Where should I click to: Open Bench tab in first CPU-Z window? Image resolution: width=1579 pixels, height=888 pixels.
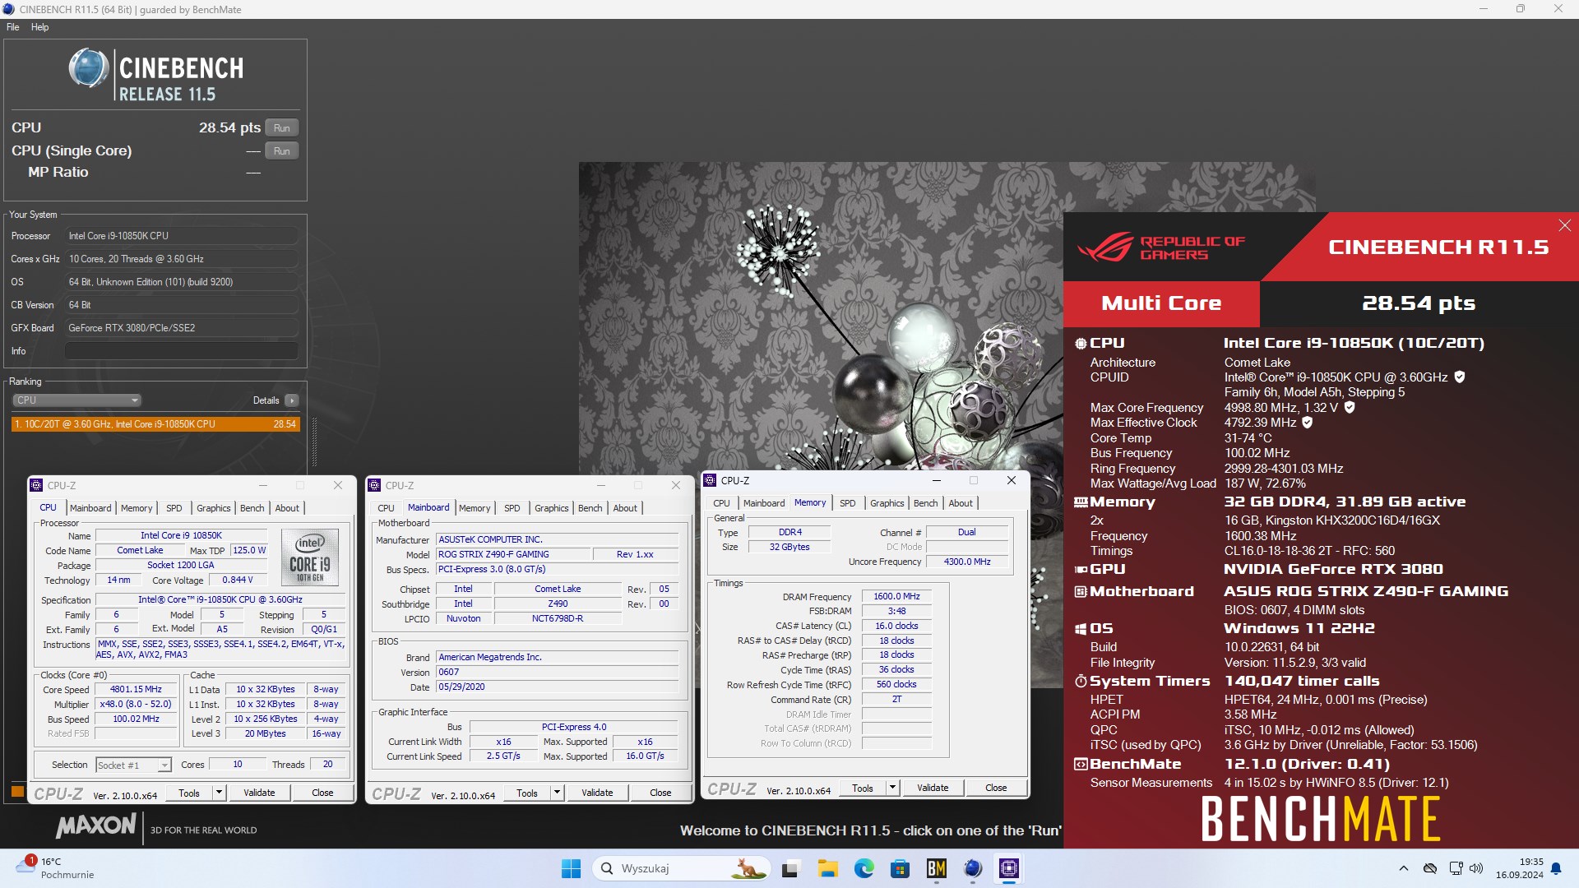click(x=252, y=508)
